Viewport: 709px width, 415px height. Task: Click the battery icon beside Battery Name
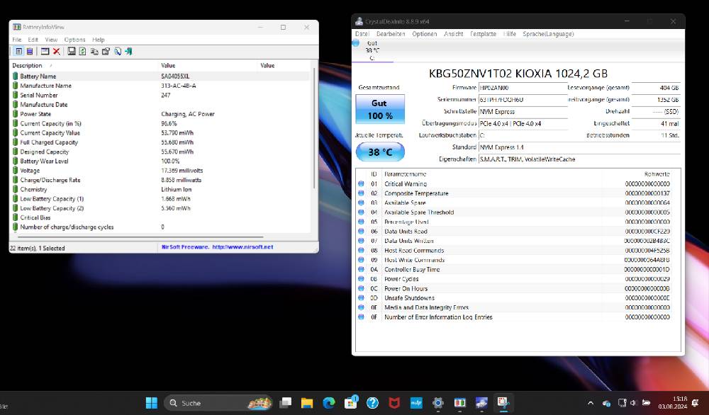click(16, 76)
